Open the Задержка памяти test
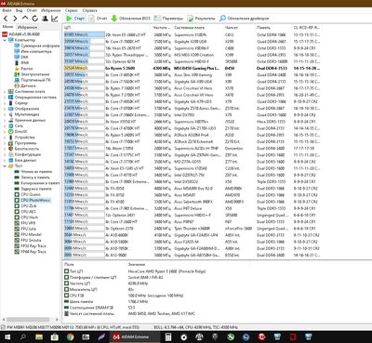 (33, 189)
